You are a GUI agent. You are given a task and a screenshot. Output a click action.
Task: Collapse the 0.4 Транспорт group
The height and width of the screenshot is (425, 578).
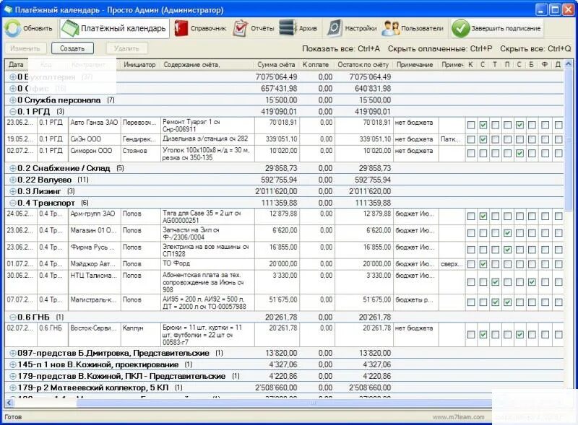click(x=13, y=203)
